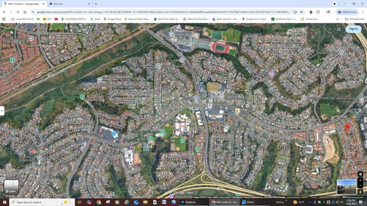
Task: Open the All Bookmarks folder
Action: click(x=354, y=19)
